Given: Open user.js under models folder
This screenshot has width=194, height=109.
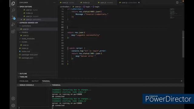Looking at the screenshot, I should (37, 35).
